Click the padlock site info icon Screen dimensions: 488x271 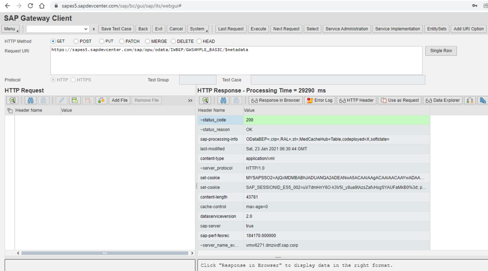point(56,6)
